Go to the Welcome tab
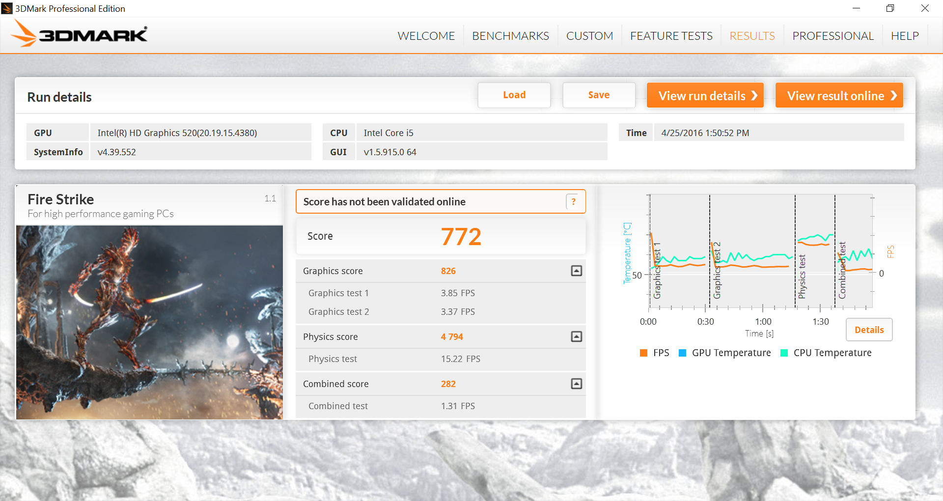Image resolution: width=943 pixels, height=501 pixels. point(426,36)
